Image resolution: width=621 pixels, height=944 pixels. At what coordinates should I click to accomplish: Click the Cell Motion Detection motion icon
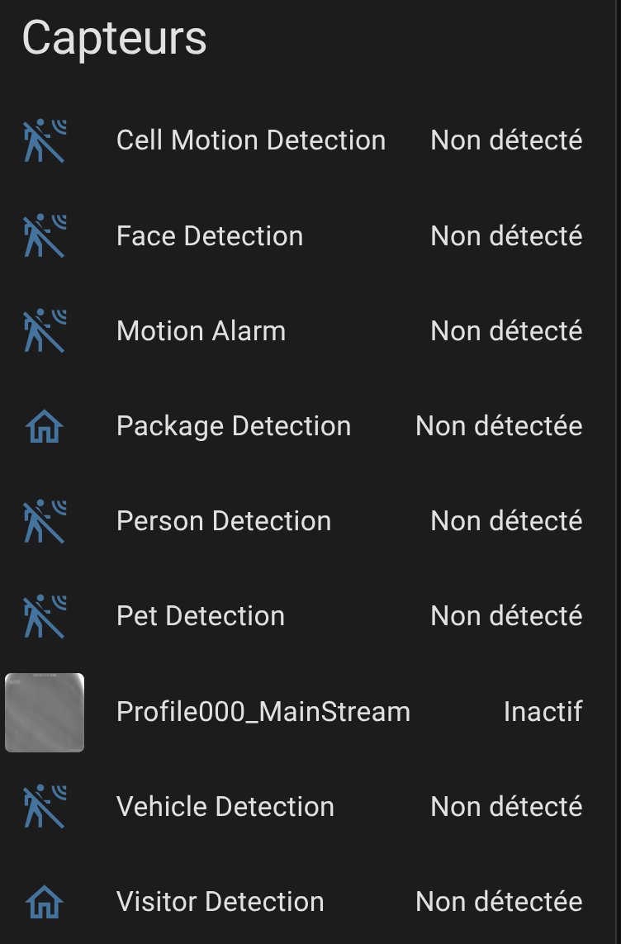point(45,140)
